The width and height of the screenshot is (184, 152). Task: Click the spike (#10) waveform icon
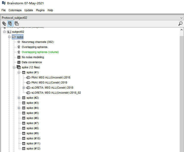click(x=24, y=138)
